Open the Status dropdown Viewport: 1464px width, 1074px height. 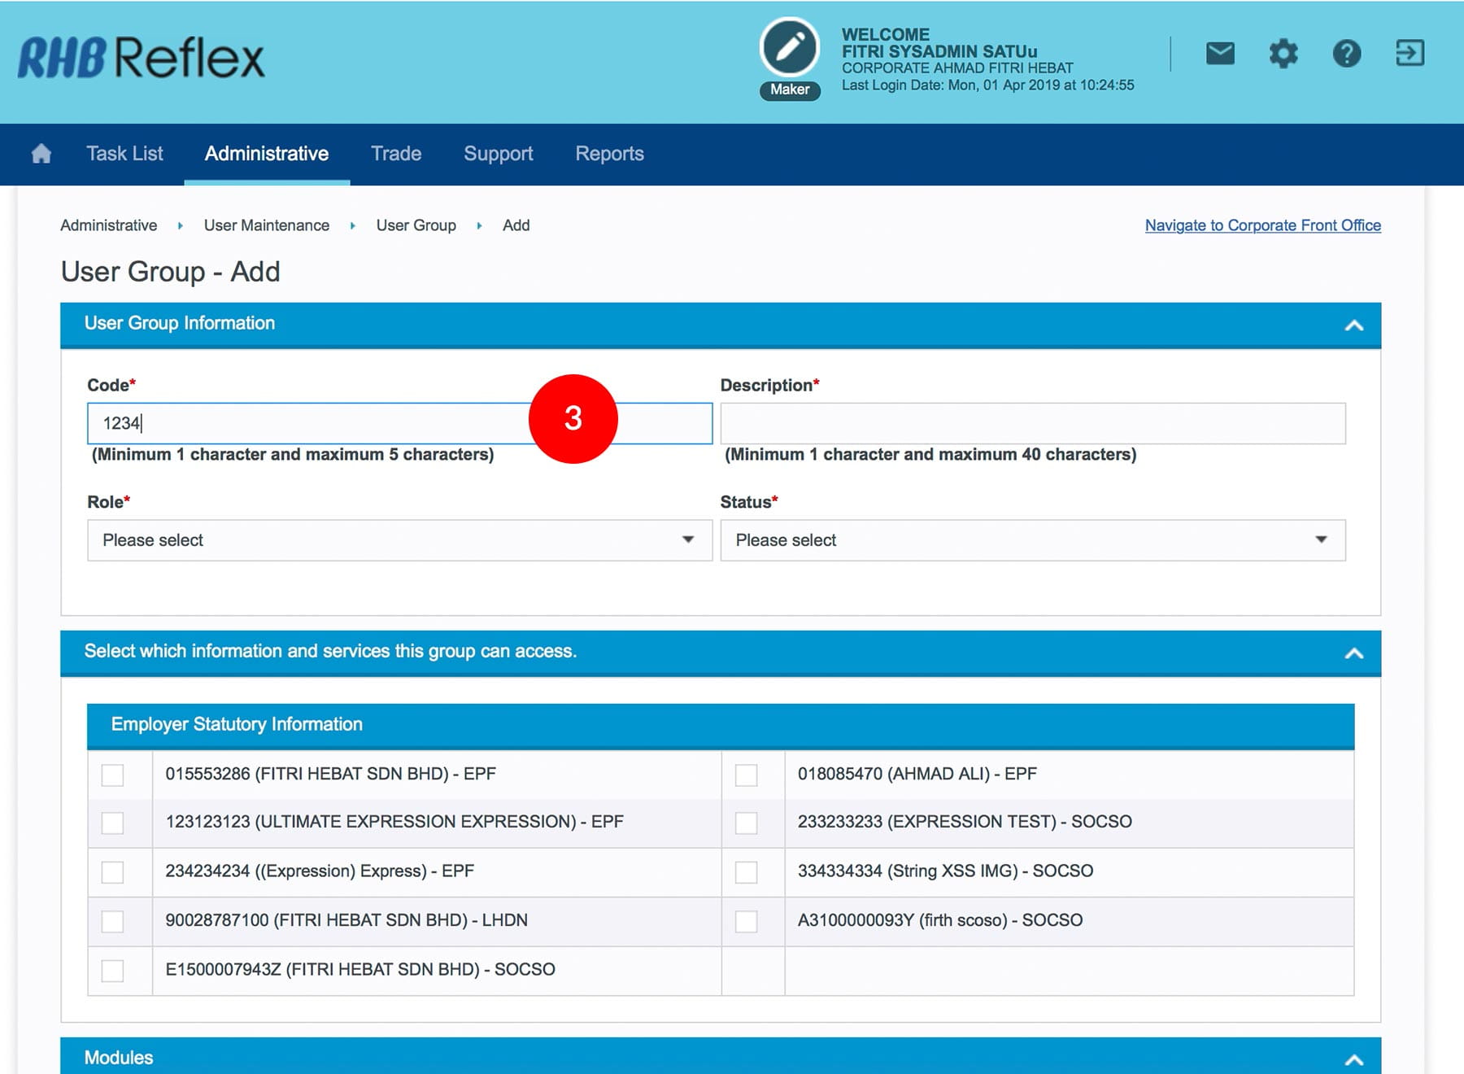pyautogui.click(x=1032, y=540)
